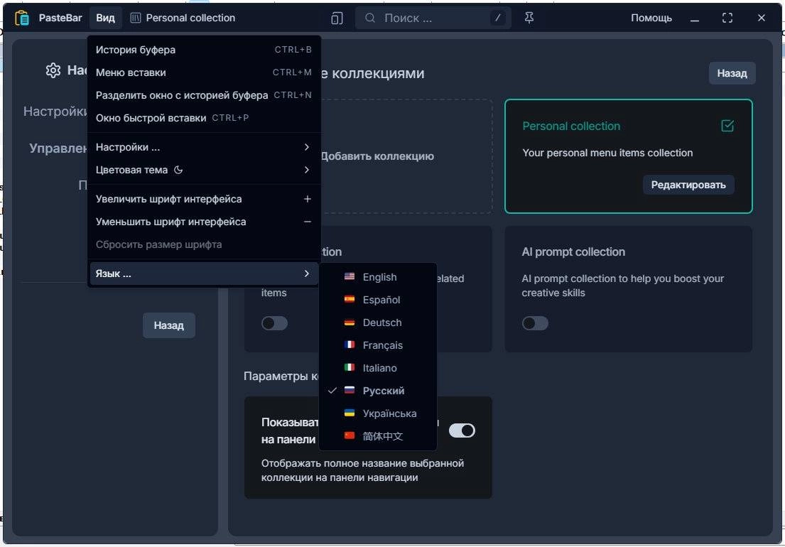The image size is (785, 547).
Task: Click the Назад button in left panel
Action: click(168, 325)
